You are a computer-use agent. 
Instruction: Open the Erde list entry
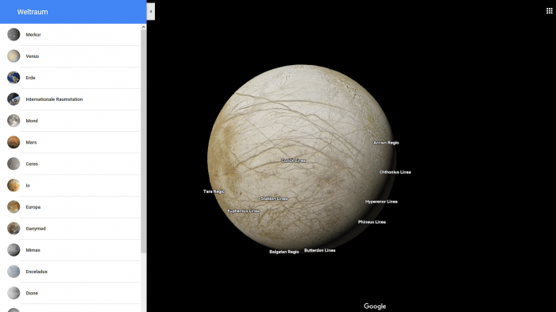click(70, 78)
